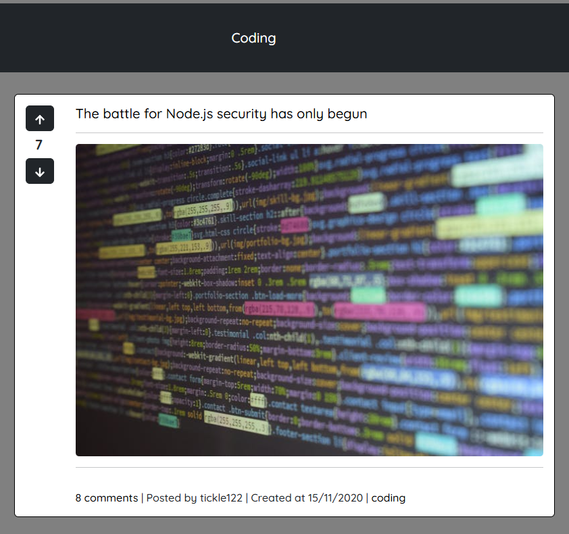Click the divider line beneath the image
The width and height of the screenshot is (569, 534).
point(309,467)
